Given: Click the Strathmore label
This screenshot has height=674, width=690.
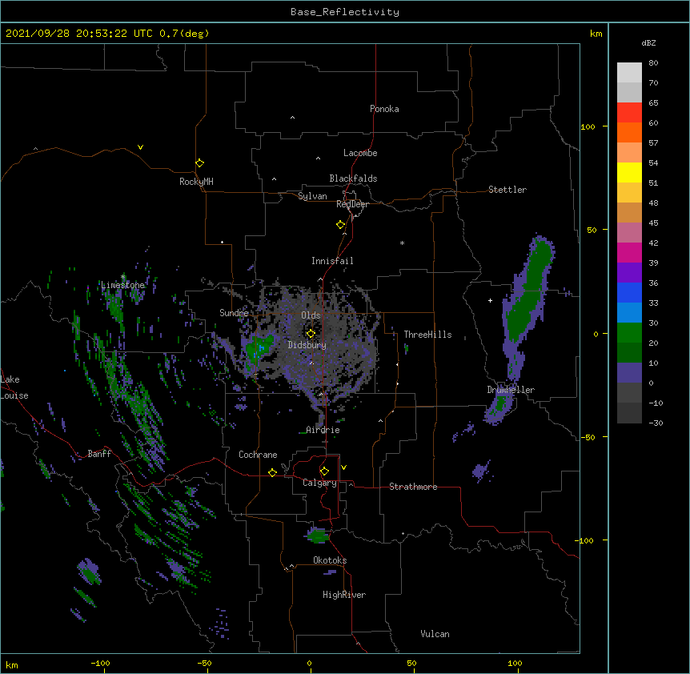Looking at the screenshot, I should tap(413, 487).
